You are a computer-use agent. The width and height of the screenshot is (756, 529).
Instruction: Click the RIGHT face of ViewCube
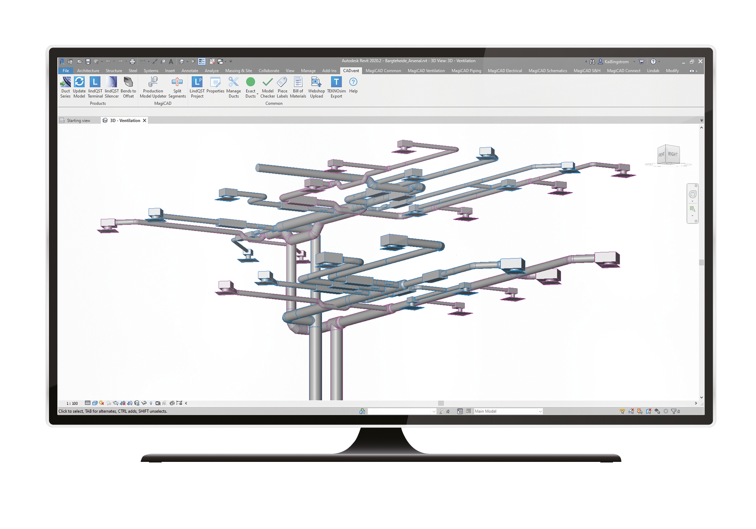[673, 154]
